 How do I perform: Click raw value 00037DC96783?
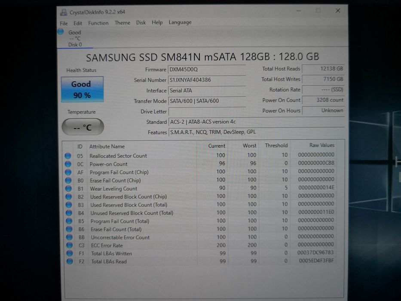(315, 252)
